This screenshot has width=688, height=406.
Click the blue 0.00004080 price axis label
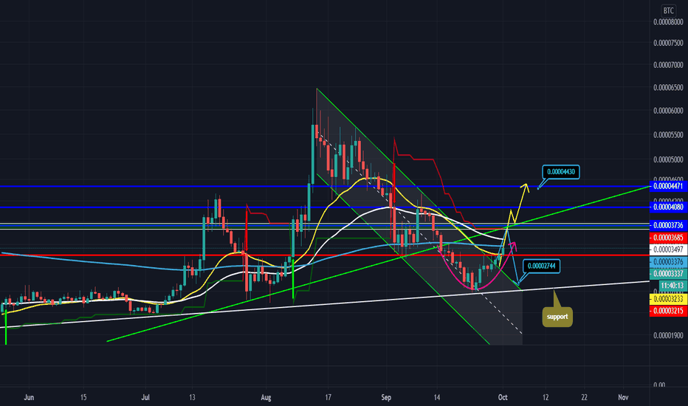(x=668, y=207)
